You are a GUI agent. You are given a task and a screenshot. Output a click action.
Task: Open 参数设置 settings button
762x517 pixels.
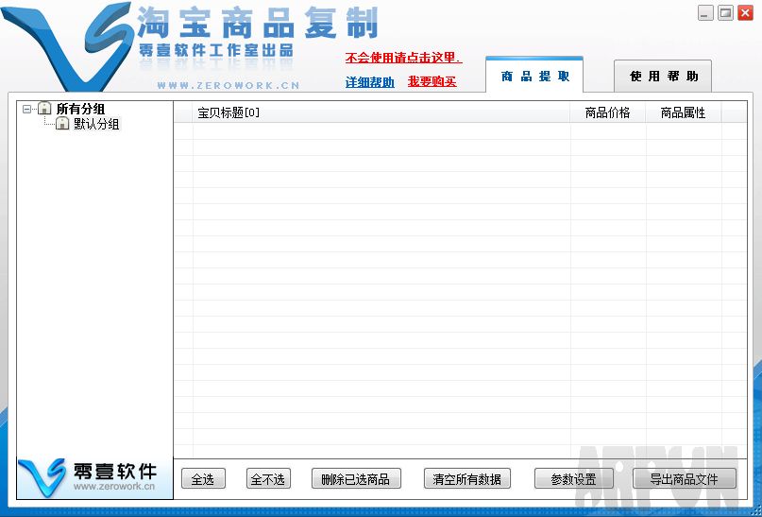point(573,479)
